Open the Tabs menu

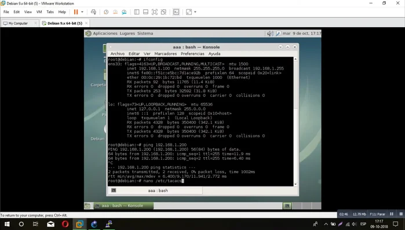coord(50,12)
